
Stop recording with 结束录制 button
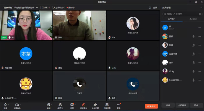click(x=84, y=106)
